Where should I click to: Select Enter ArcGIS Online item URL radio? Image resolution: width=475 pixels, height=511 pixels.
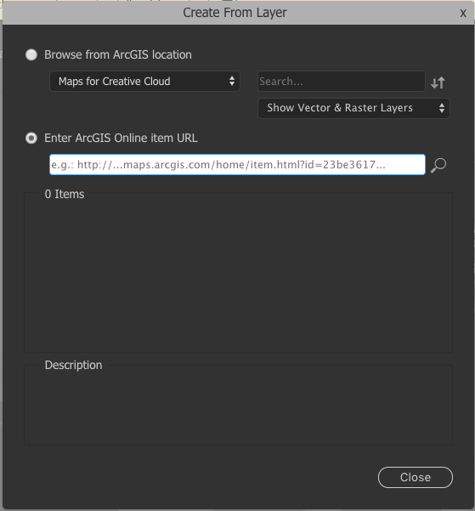pyautogui.click(x=31, y=139)
